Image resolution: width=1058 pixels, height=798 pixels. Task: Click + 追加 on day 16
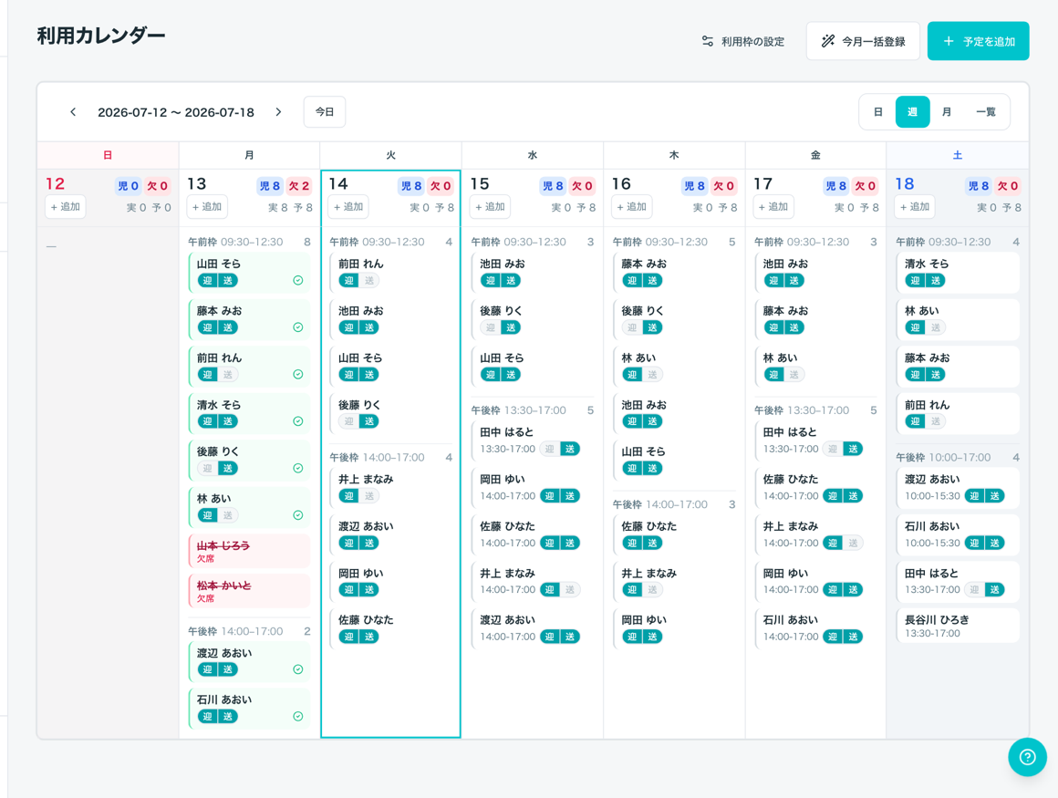(x=631, y=207)
